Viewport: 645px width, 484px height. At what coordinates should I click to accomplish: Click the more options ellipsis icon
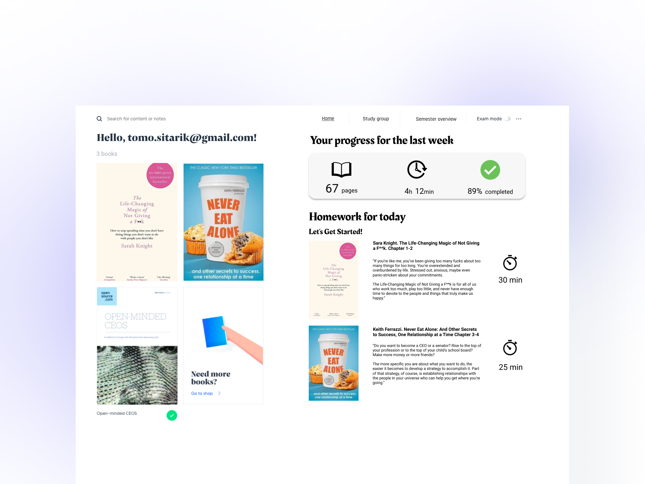(x=519, y=119)
